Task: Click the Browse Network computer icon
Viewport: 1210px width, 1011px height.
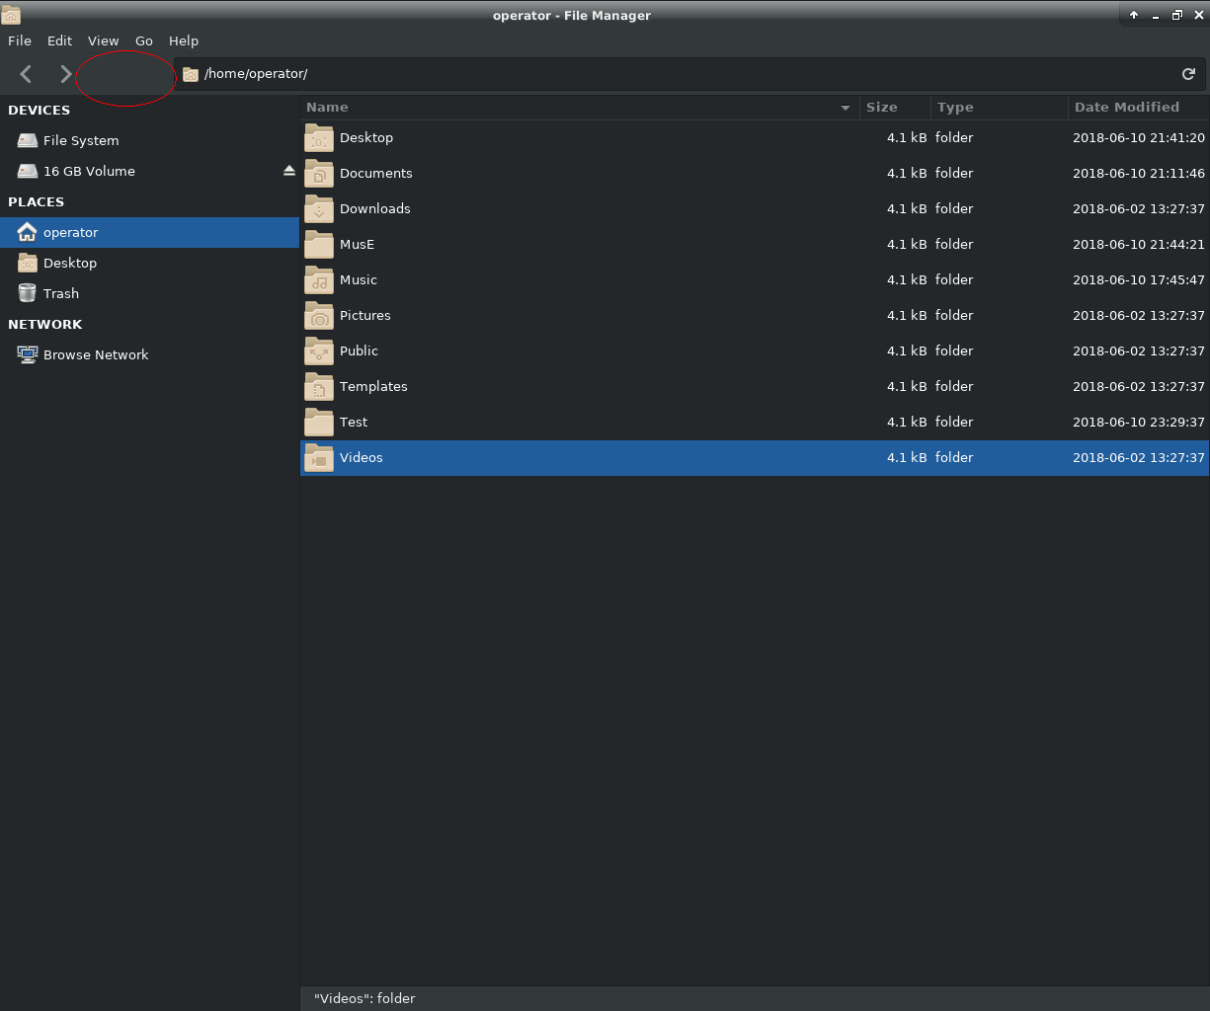Action: pos(27,354)
